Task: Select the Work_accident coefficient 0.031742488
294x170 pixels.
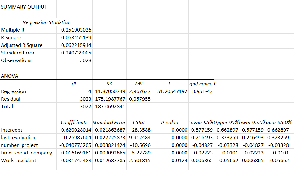Action: coord(76,161)
